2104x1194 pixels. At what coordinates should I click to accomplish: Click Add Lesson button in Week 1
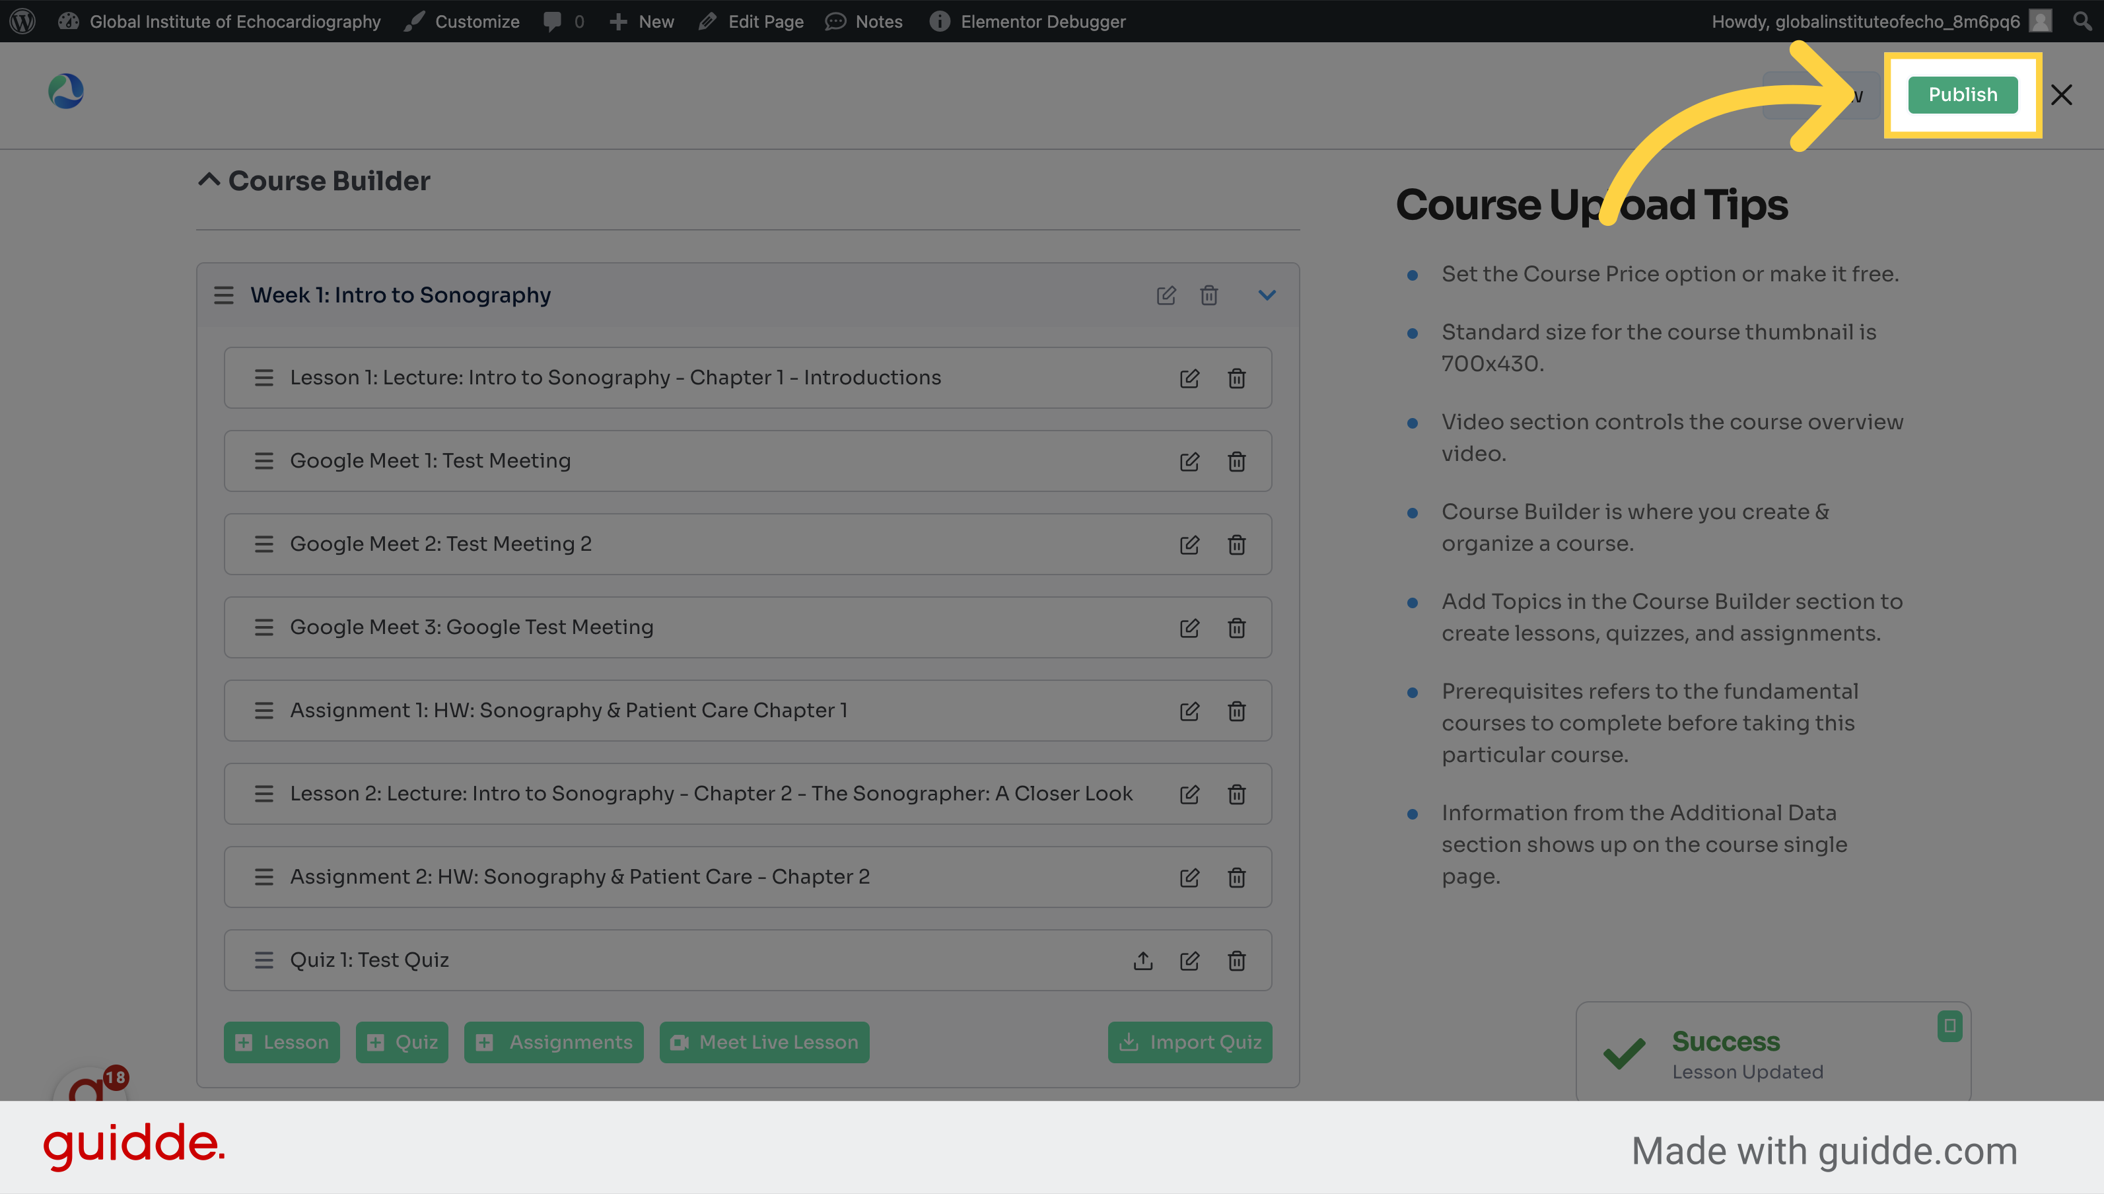pyautogui.click(x=281, y=1041)
